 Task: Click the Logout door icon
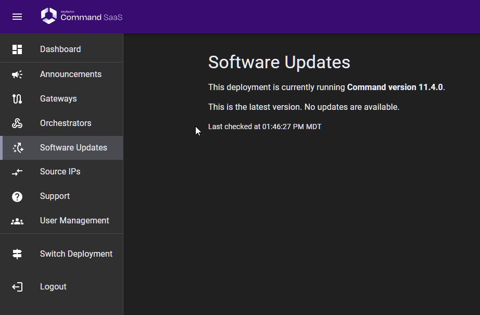point(17,287)
